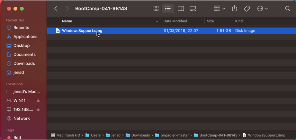
Task: Sort by Name column header
Action: pos(67,21)
